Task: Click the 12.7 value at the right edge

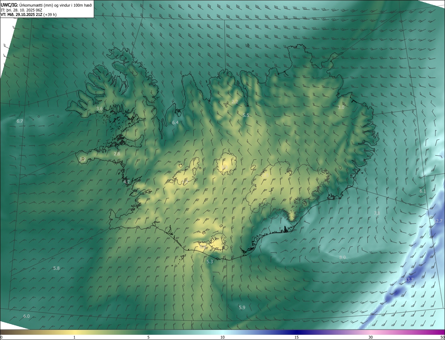Action: tap(438, 221)
